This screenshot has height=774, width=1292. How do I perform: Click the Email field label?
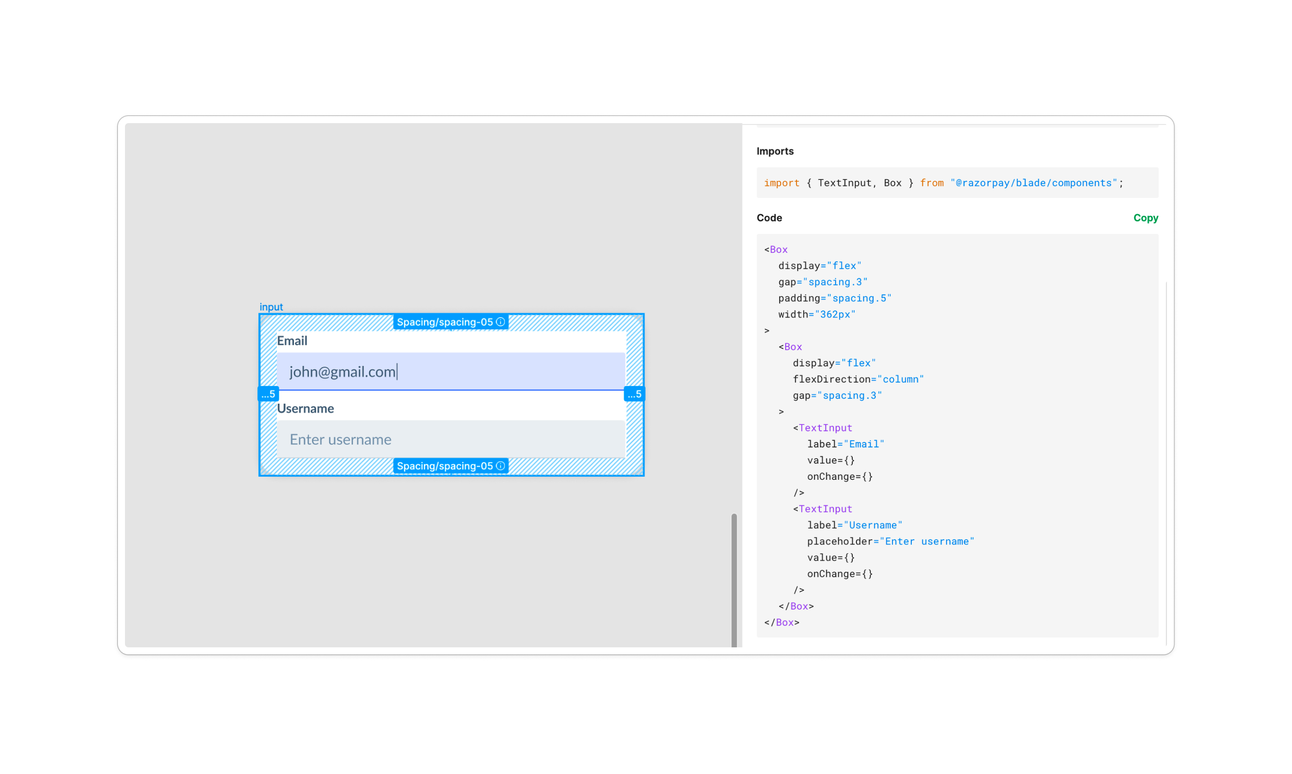292,340
